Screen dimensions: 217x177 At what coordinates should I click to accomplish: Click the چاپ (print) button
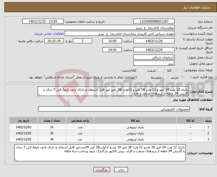[x=121, y=170]
